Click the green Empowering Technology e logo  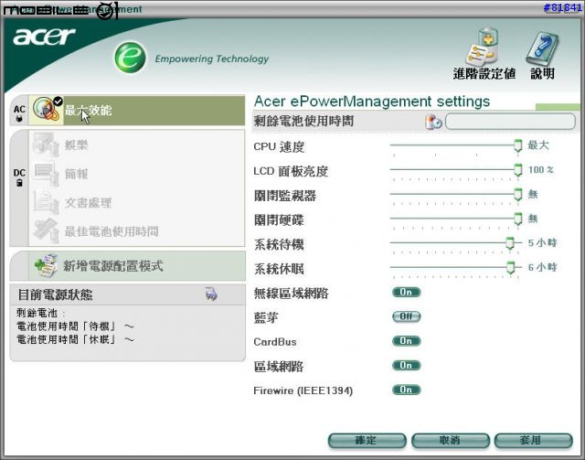pos(130,57)
